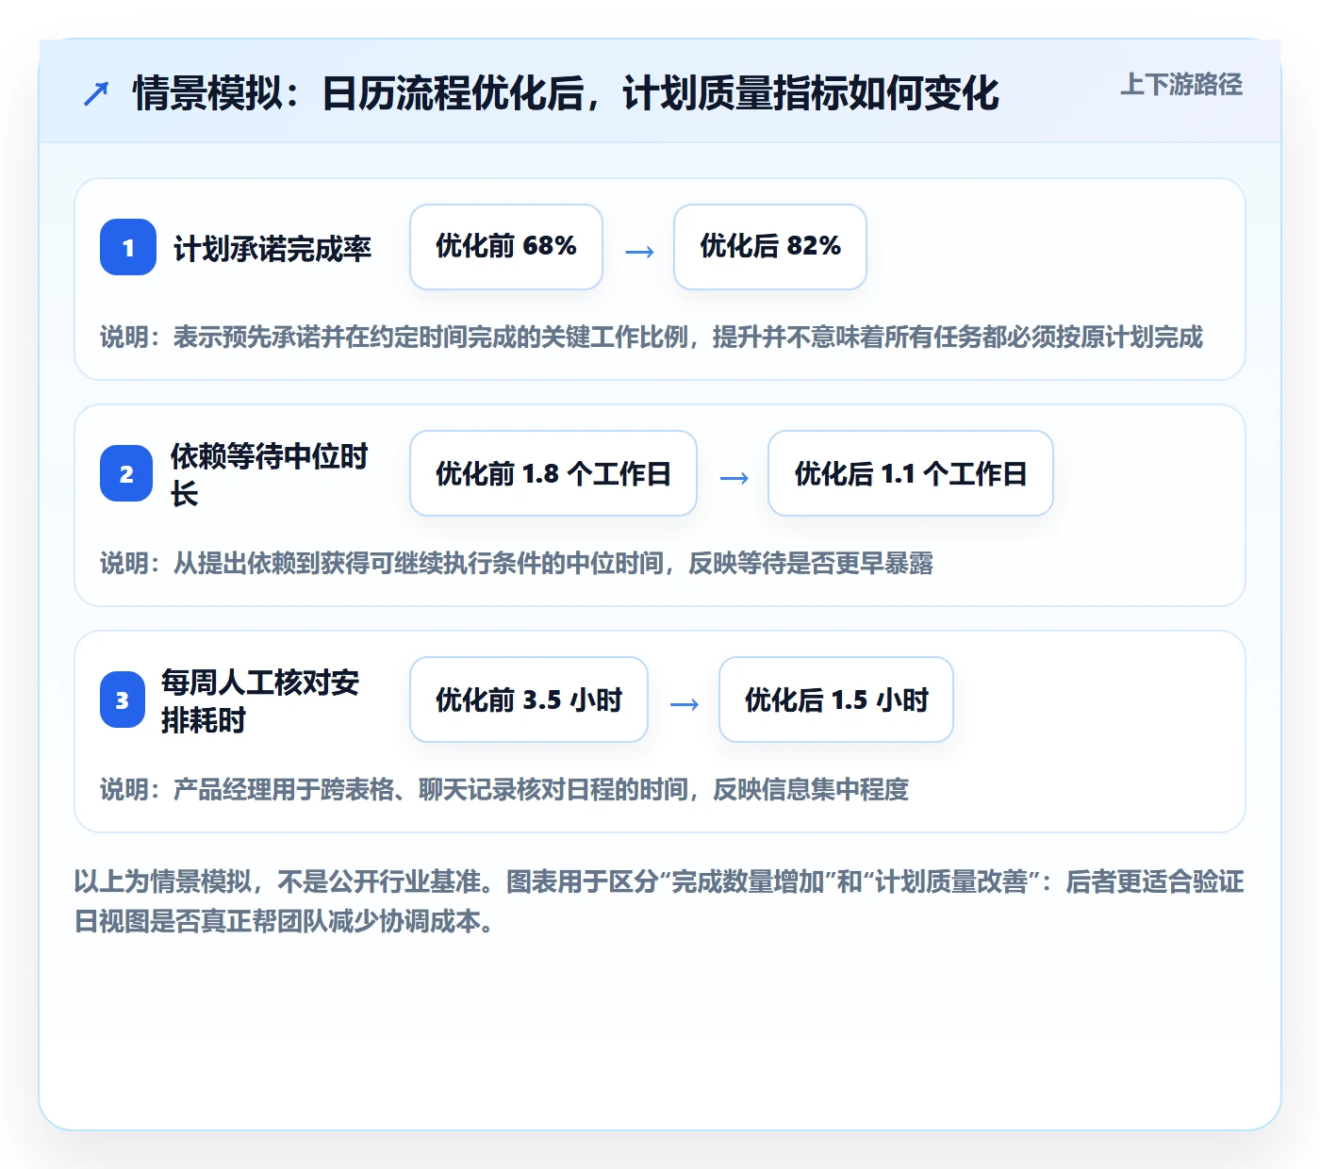
Task: Click the explanation starting 说明：从提出依赖
Action: click(517, 563)
